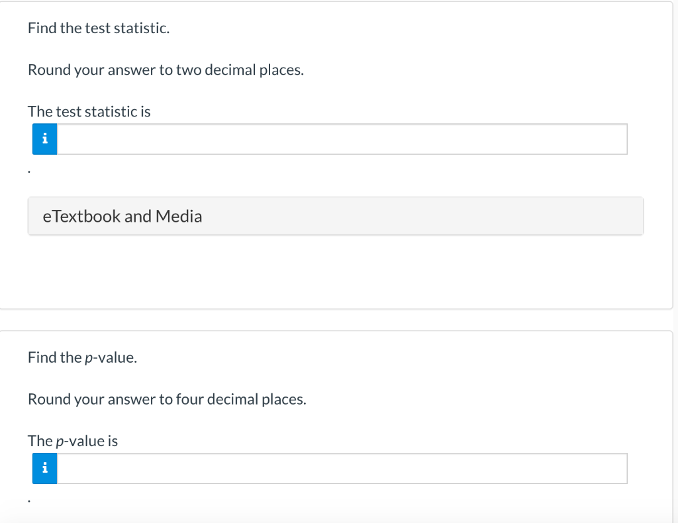Image resolution: width=678 pixels, height=523 pixels.
Task: Click the gap between the two question cards
Action: pyautogui.click(x=336, y=320)
